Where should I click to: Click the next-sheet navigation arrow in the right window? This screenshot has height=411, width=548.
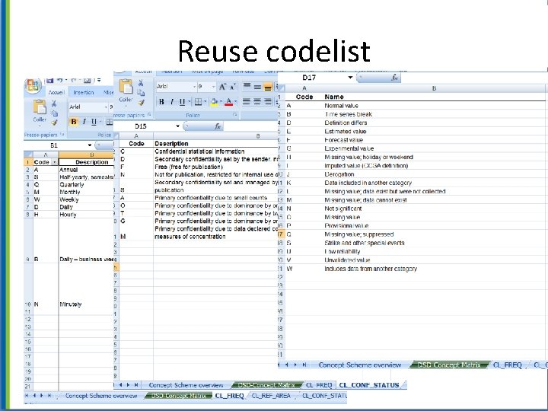click(295, 365)
